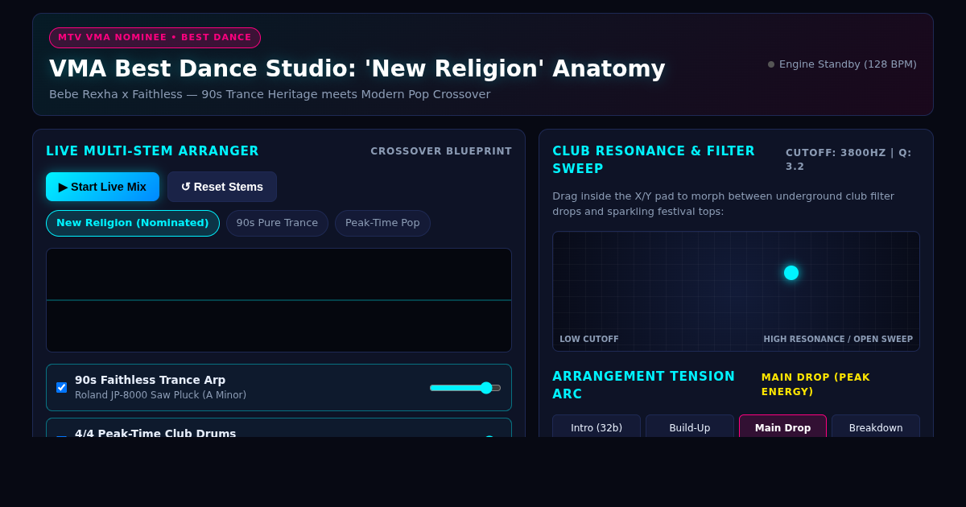Click the MTV VMA Nominee badge
Screen dimensions: 966x507
click(155, 38)
